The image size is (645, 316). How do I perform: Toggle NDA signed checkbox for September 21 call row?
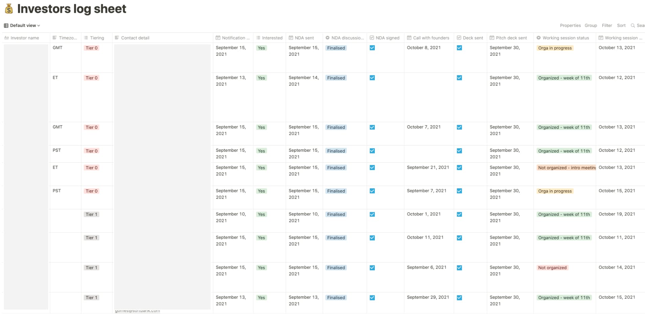tap(372, 168)
